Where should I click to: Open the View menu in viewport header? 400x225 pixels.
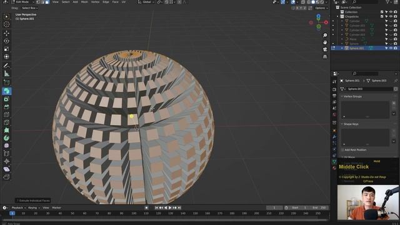click(56, 2)
